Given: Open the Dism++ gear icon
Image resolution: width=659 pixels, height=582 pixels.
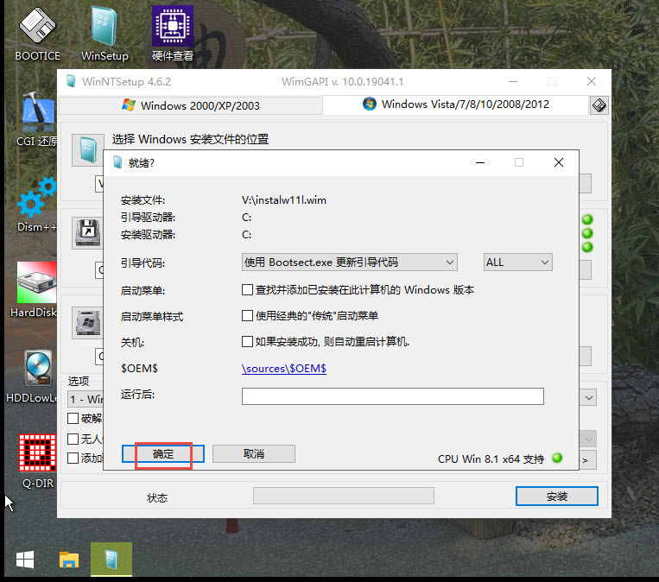Looking at the screenshot, I should [37, 205].
